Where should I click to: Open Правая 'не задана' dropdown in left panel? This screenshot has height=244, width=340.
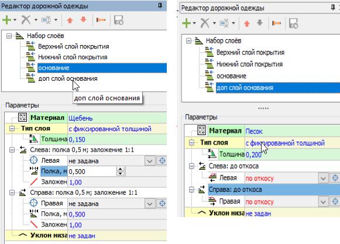point(150,204)
